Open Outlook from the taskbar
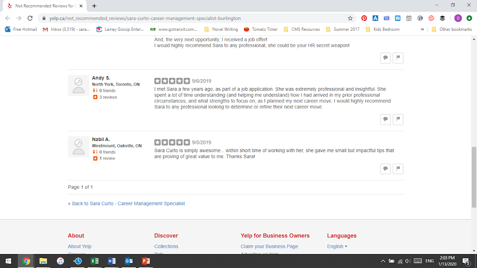This screenshot has width=477, height=268. pos(129,261)
